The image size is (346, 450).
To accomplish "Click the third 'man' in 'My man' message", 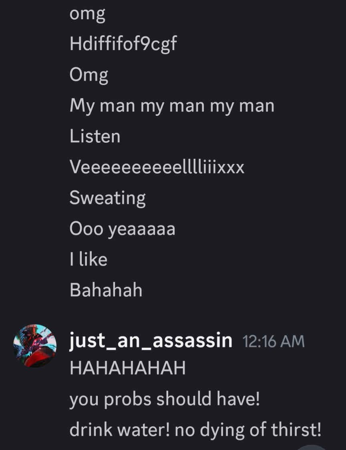I will [x=257, y=105].
